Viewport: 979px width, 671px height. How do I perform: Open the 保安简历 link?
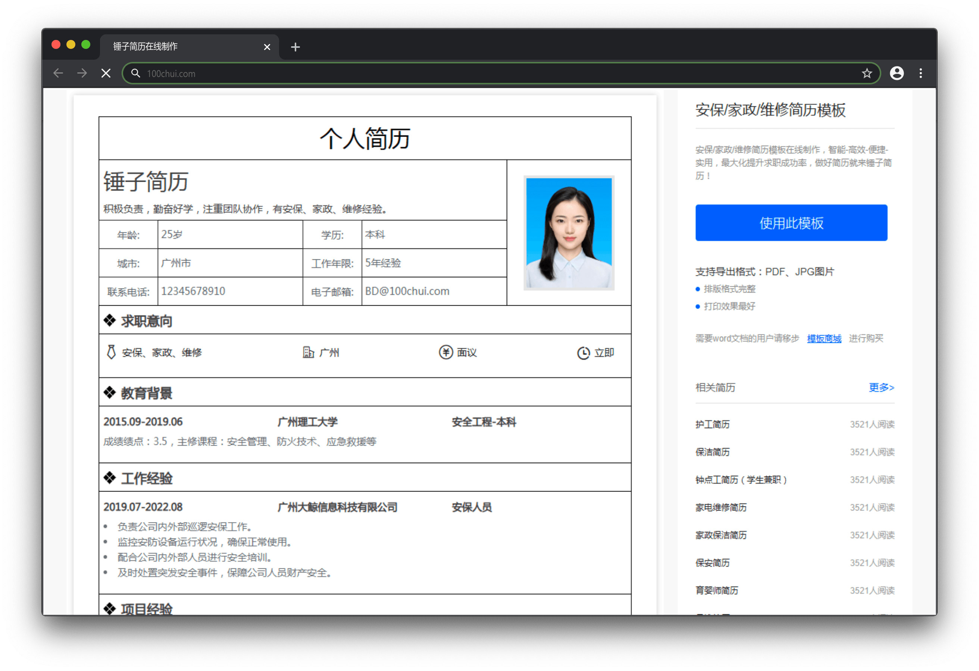(x=712, y=563)
